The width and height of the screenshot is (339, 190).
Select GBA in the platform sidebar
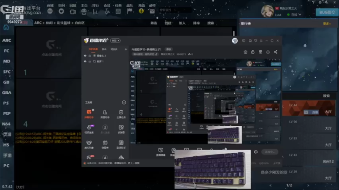click(7, 92)
